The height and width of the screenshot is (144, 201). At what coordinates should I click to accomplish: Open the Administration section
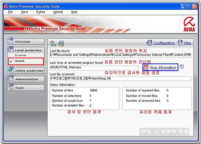pyautogui.click(x=26, y=79)
